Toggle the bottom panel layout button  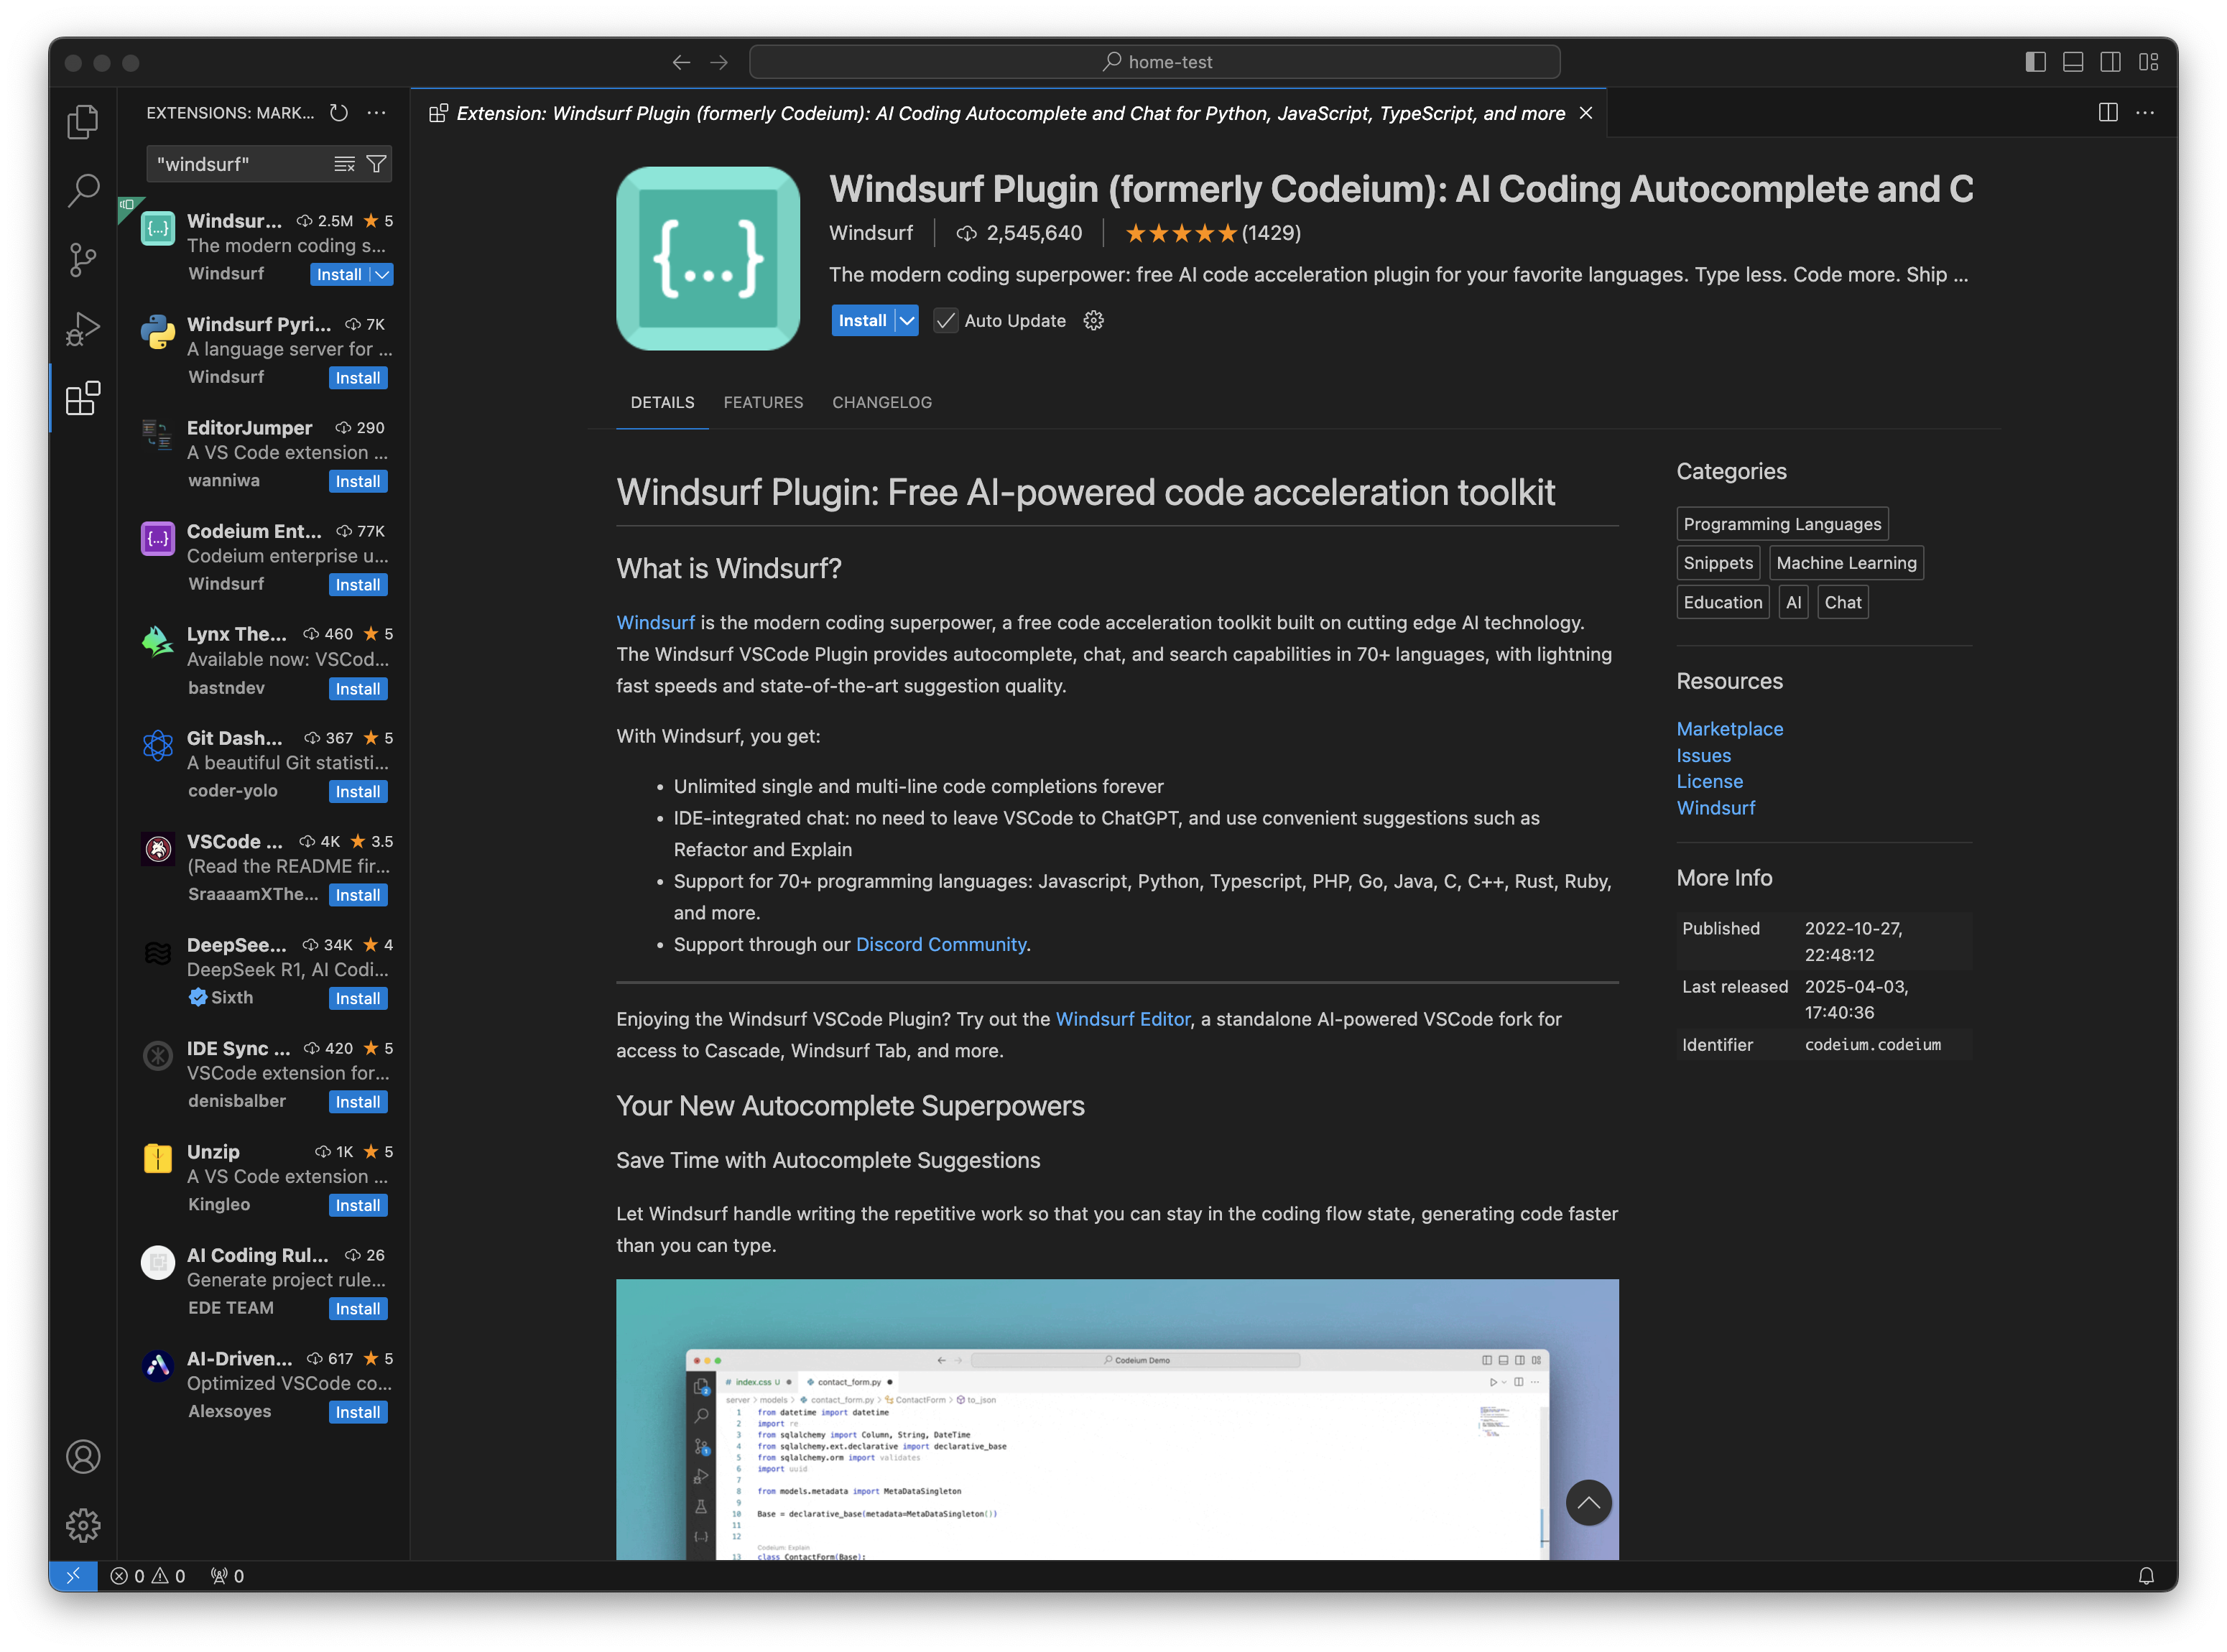2073,62
